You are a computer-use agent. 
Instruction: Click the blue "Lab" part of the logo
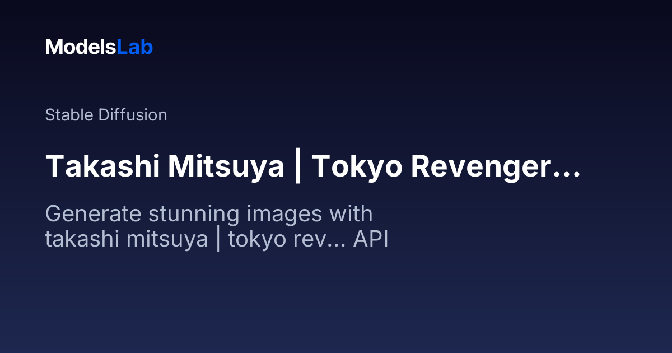coord(134,47)
